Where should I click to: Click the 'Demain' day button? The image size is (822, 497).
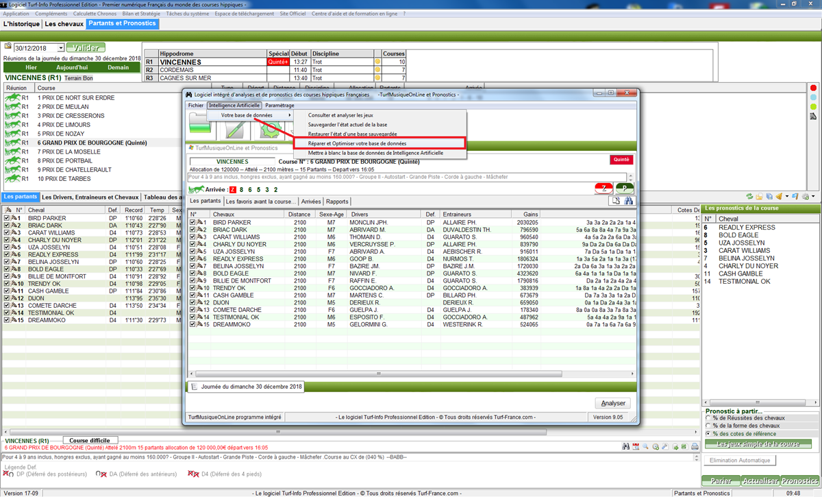tap(118, 68)
